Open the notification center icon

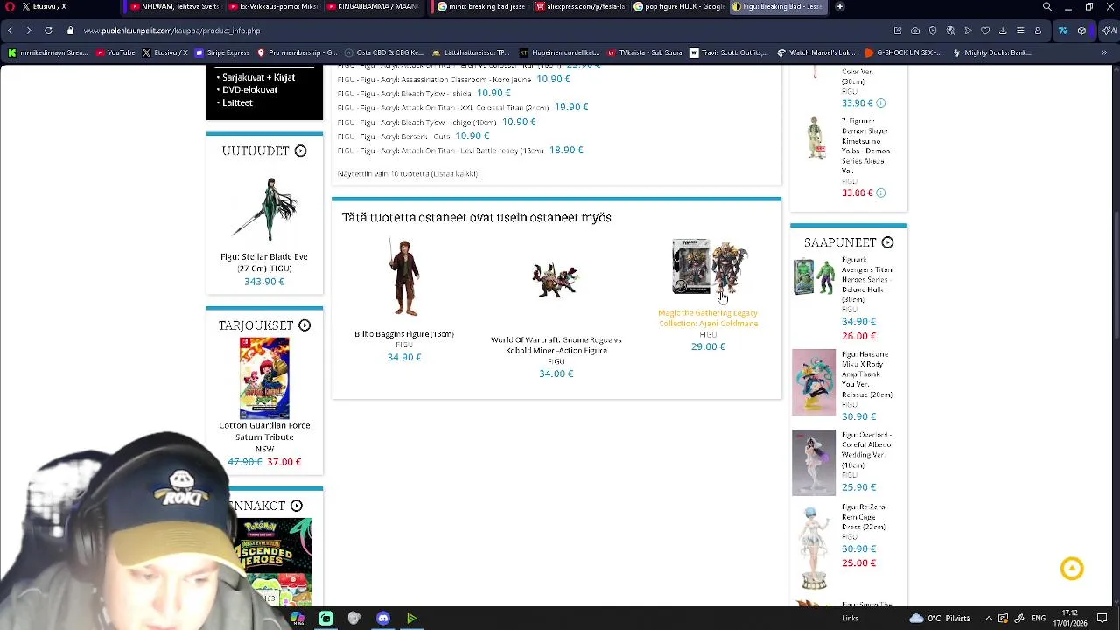click(x=1102, y=619)
